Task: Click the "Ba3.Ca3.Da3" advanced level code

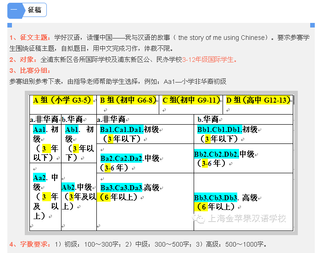Action: (122, 187)
